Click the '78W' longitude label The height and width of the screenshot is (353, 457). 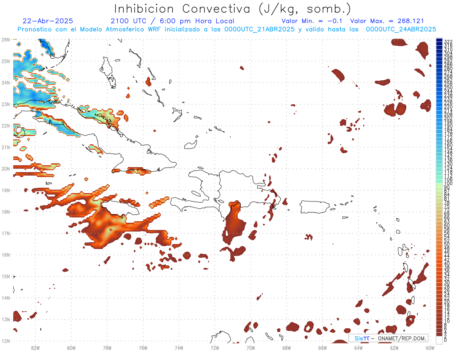[x=107, y=348]
